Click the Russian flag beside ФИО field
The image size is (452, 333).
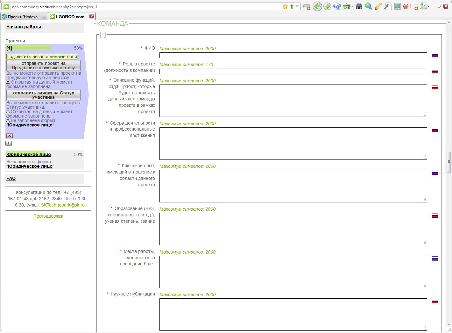[435, 55]
